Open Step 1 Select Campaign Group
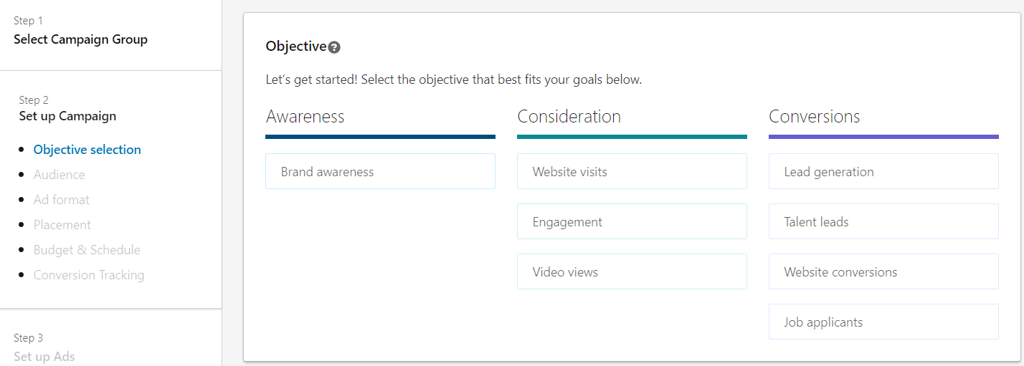Image resolution: width=1024 pixels, height=366 pixels. [x=80, y=39]
